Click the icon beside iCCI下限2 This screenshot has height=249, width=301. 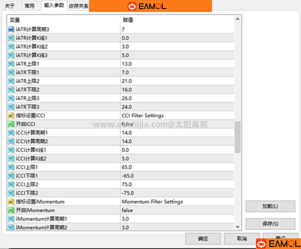[x=11, y=193]
